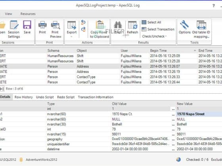Click old value 1970 Napa Ct.
Image resolution: width=222 pixels, height=166 pixels.
[x=122, y=114]
